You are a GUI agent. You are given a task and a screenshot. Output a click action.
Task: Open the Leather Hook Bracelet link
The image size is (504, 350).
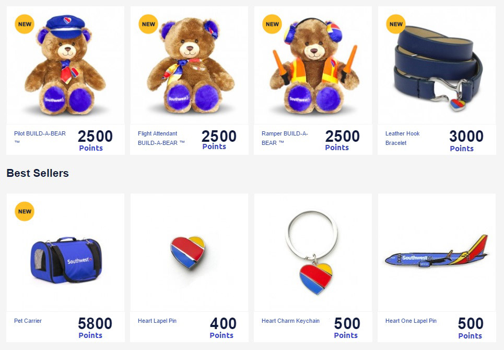click(403, 138)
